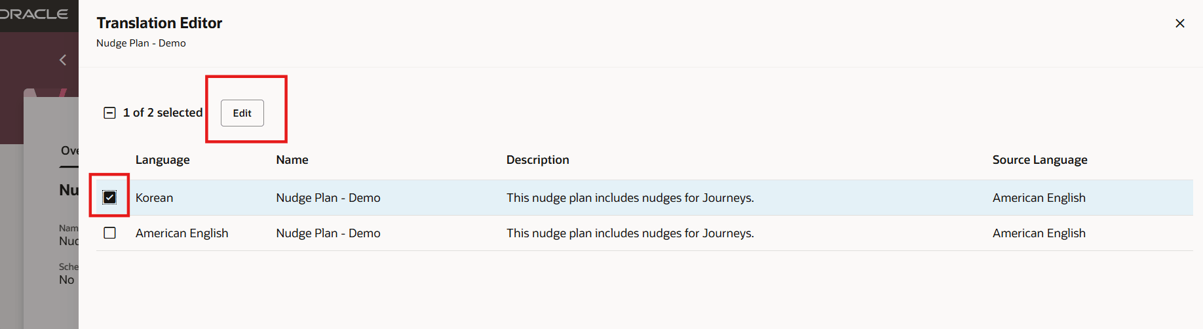Select the American English language cell
1203x329 pixels.
181,233
